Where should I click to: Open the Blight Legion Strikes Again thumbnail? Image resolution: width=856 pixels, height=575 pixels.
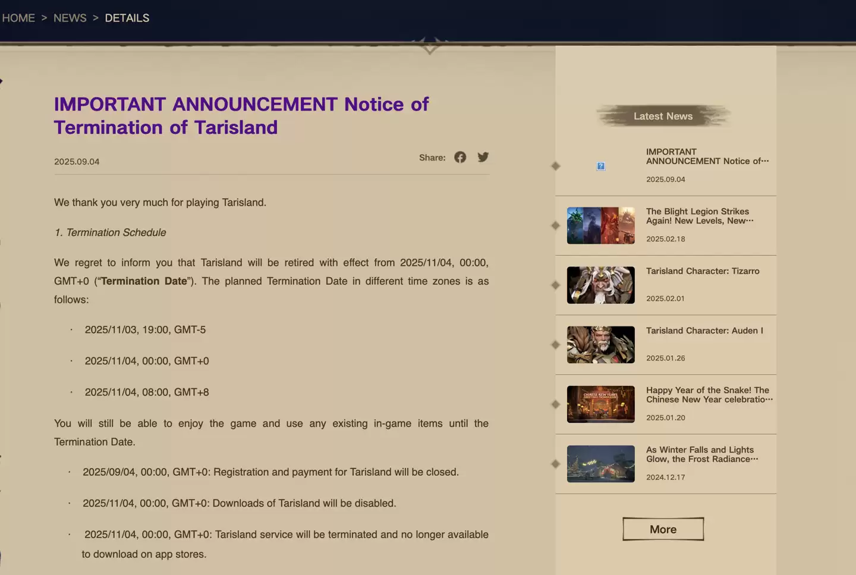tap(600, 226)
